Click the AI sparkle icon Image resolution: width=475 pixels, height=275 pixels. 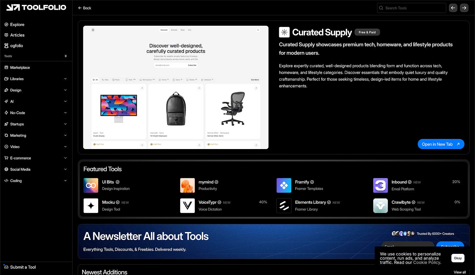pos(6,101)
